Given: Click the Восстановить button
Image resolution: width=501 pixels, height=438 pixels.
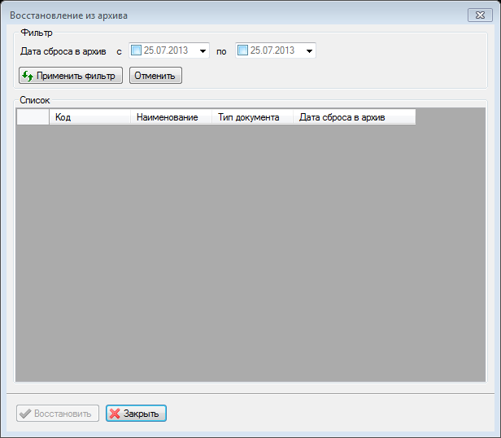Looking at the screenshot, I should 58,414.
